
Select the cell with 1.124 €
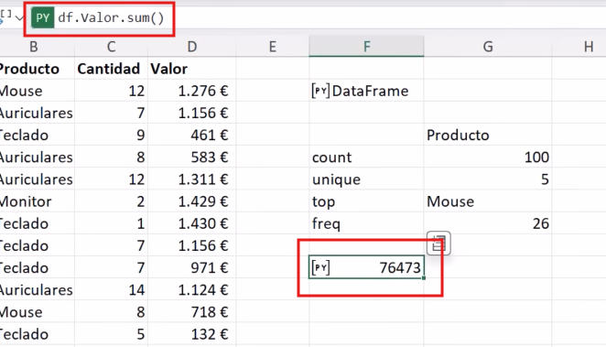coord(192,289)
